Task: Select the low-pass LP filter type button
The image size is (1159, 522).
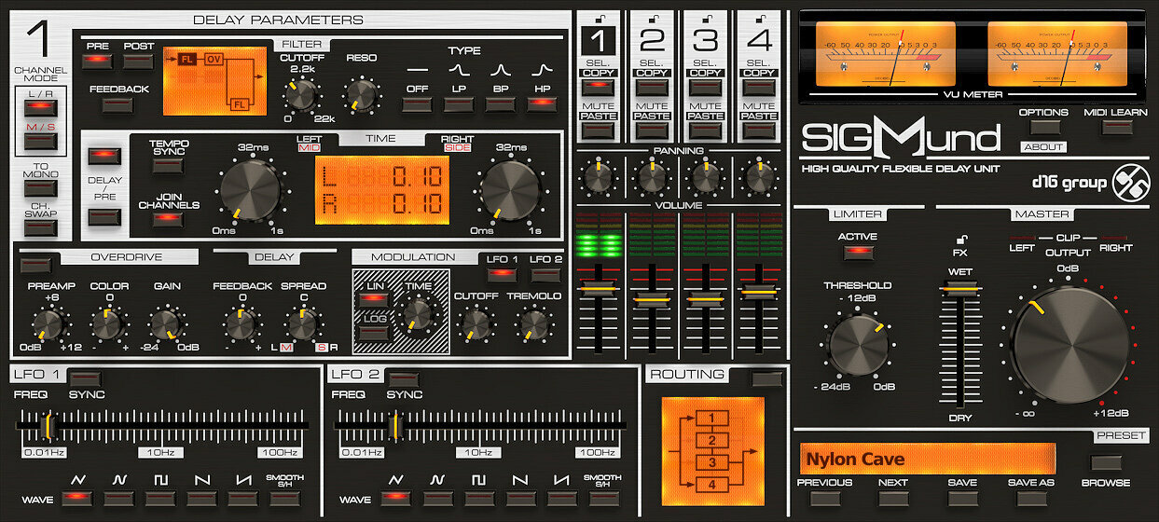Action: click(458, 103)
